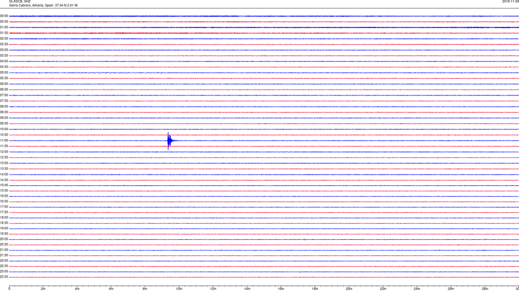
Task: Select the 01:30 row time label
Action: [x=4, y=33]
